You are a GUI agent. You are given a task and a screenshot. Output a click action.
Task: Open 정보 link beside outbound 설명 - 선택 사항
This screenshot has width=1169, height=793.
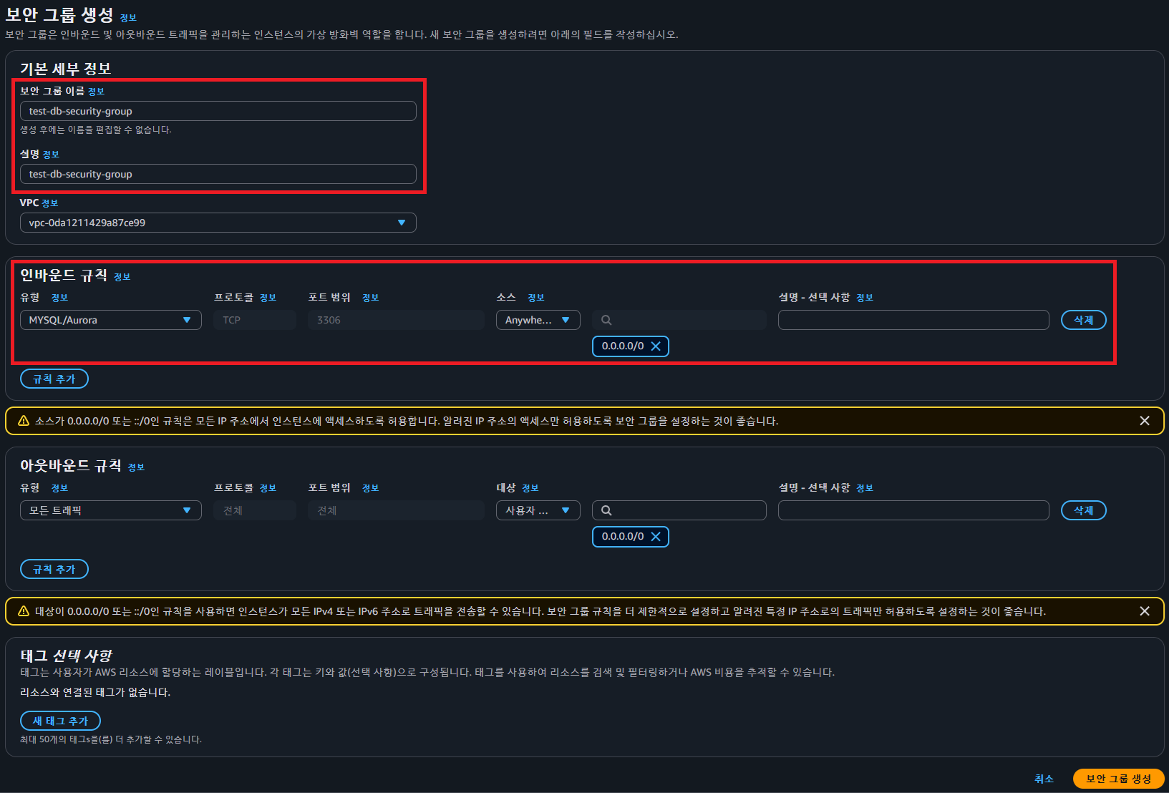(865, 488)
